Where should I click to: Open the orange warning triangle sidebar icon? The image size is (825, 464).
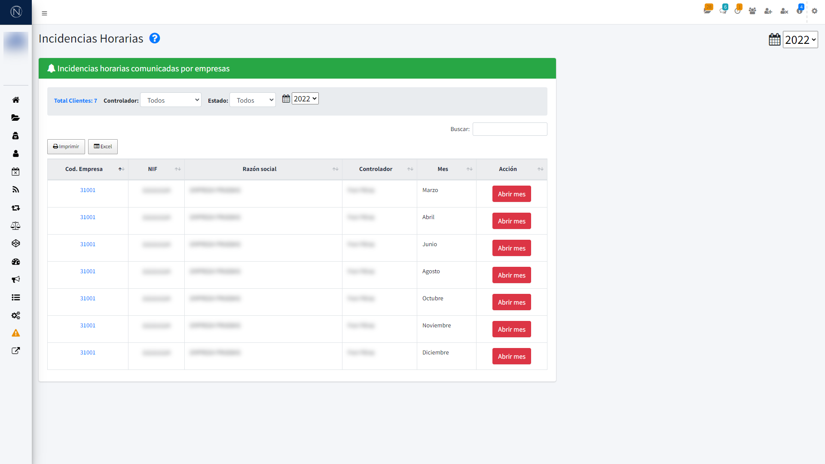pos(16,333)
